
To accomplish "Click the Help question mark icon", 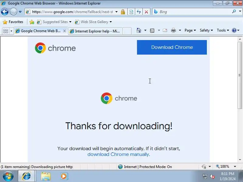I will 234,30.
